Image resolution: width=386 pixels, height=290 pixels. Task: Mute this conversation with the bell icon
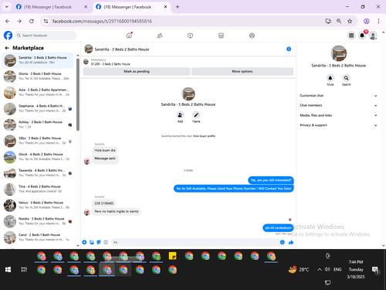point(330,78)
